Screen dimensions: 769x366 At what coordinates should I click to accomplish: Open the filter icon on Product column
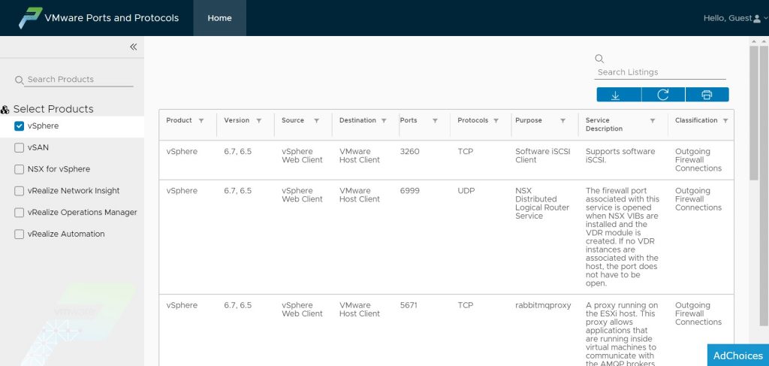pos(201,121)
